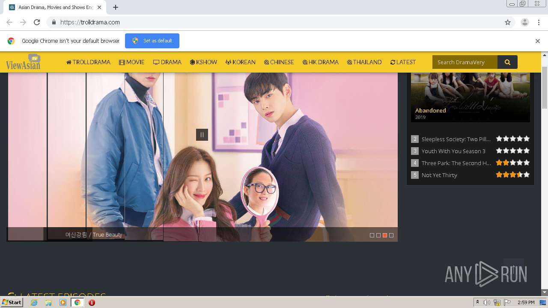The height and width of the screenshot is (308, 548).
Task: Go back to the previous page
Action: point(9,22)
